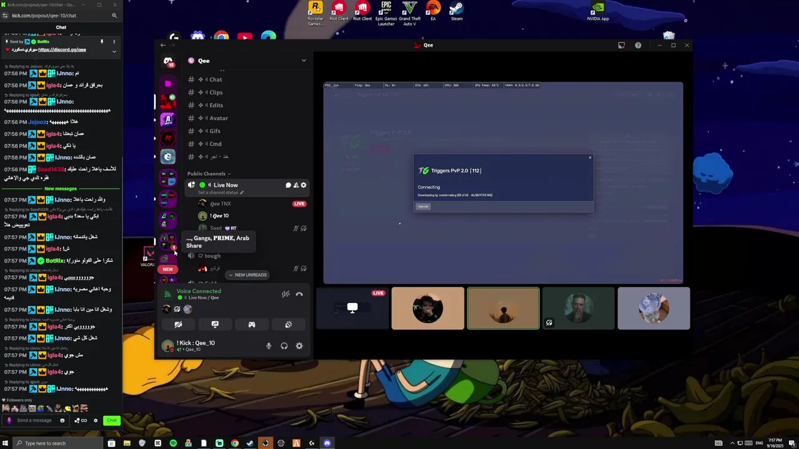This screenshot has width=799, height=449.
Task: Focus Send a message input field
Action: [36, 420]
